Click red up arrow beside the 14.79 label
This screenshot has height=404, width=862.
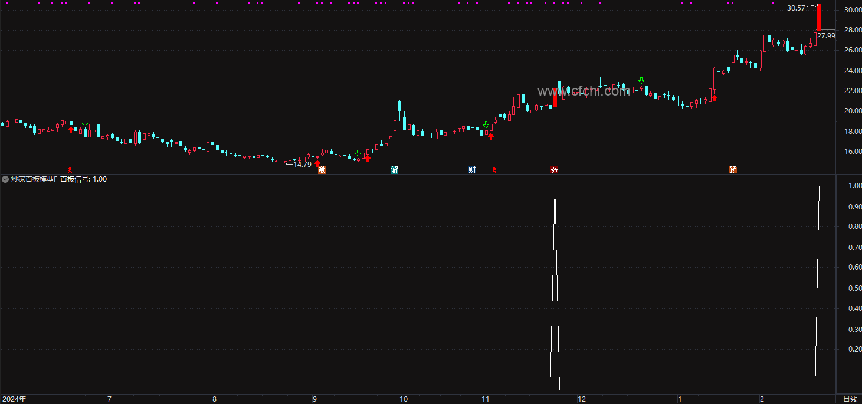pos(317,163)
